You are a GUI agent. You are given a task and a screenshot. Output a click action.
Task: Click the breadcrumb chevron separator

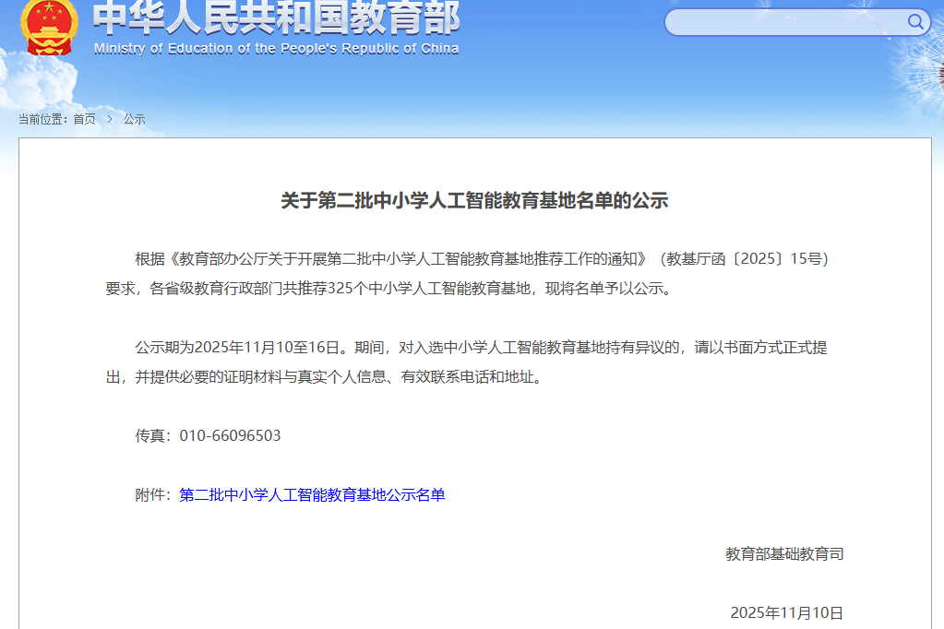click(109, 119)
